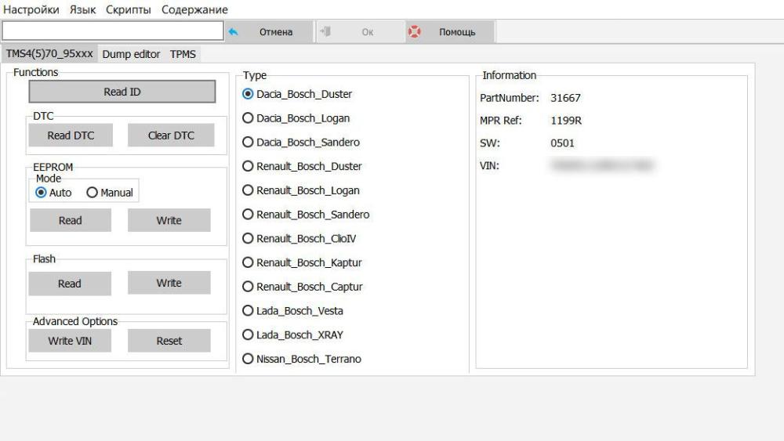Click the grayed-out Ок arrow icon
This screenshot has width=784, height=441.
point(325,31)
